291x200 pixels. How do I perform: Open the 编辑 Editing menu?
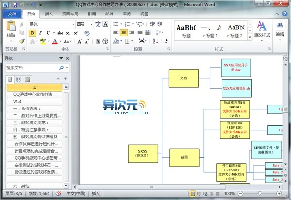pyautogui.click(x=280, y=31)
